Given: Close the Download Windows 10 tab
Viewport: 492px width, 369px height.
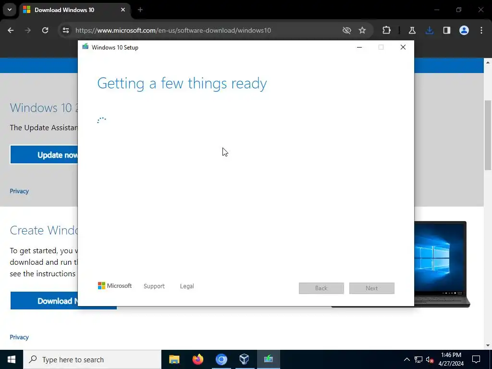Looking at the screenshot, I should click(x=123, y=10).
